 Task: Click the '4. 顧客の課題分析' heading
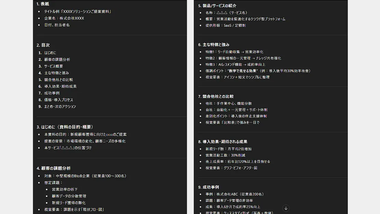54,168
